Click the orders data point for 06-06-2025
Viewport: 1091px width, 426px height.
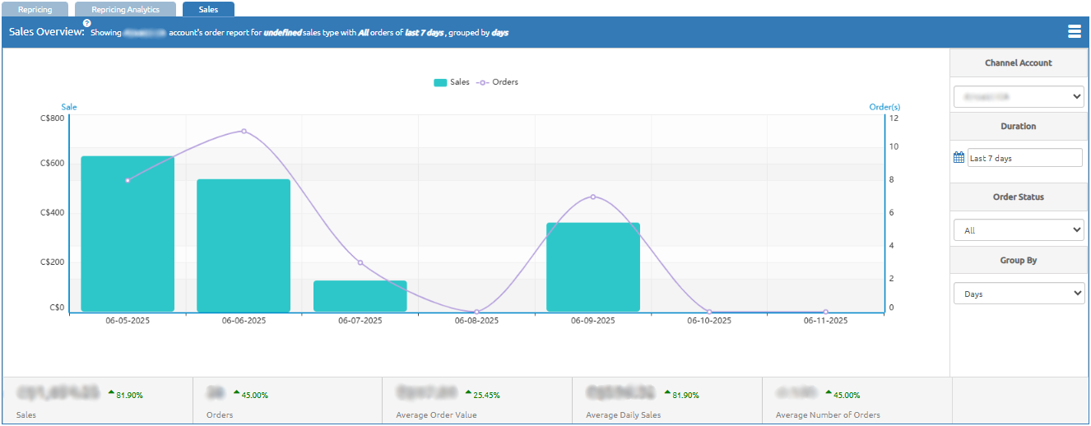point(244,131)
